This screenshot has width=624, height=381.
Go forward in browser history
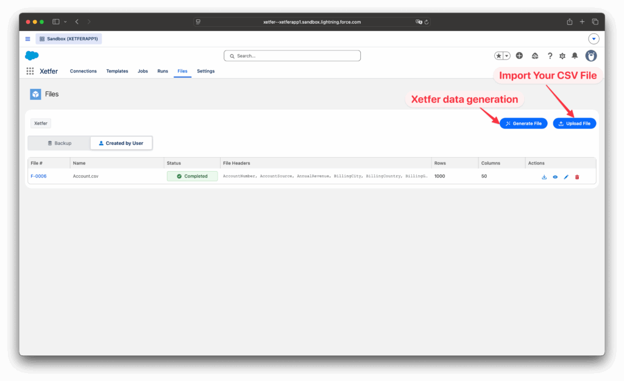89,22
